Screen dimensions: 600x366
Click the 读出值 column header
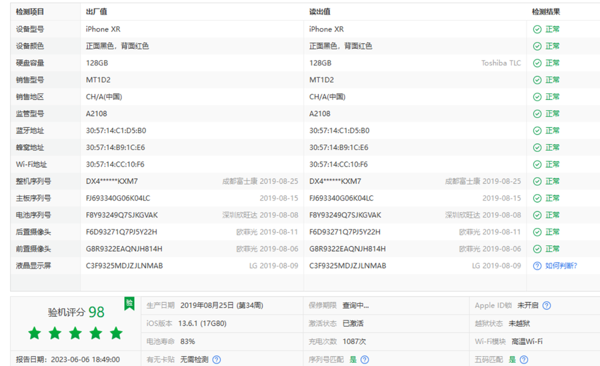(x=320, y=12)
